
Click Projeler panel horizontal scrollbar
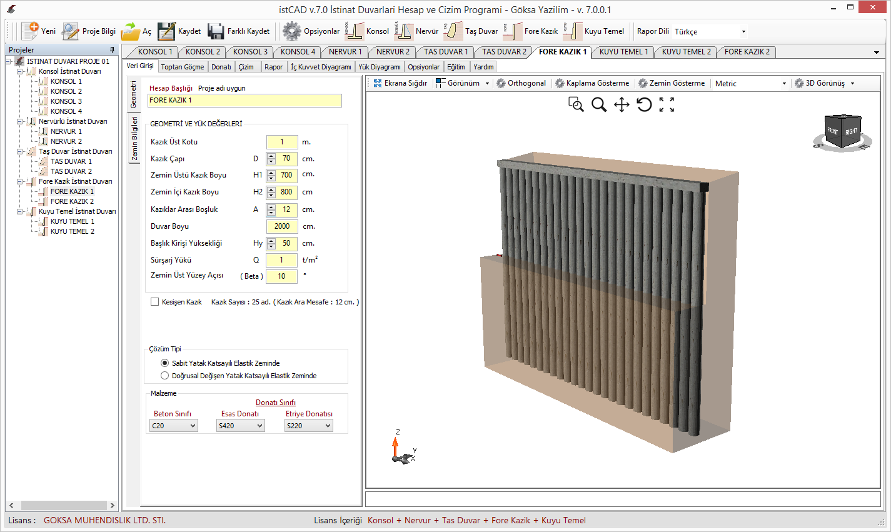tap(62, 505)
